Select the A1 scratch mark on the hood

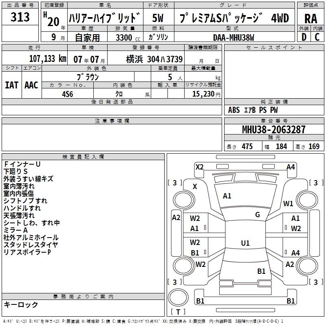[x=227, y=196]
